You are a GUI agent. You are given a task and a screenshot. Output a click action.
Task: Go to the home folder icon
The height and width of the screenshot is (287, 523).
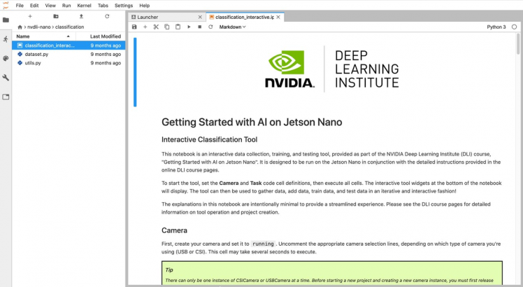pyautogui.click(x=20, y=27)
